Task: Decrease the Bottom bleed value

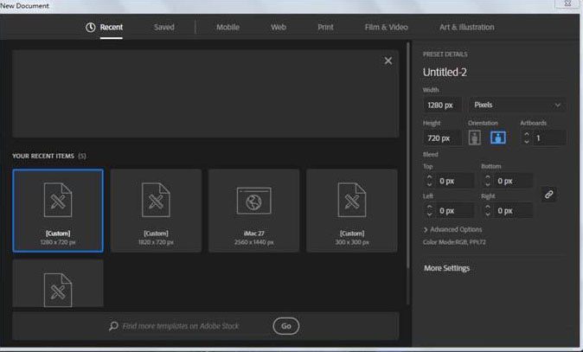Action: (x=488, y=184)
